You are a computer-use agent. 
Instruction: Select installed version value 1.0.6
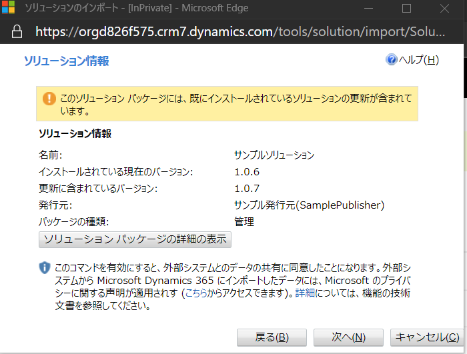click(x=247, y=172)
